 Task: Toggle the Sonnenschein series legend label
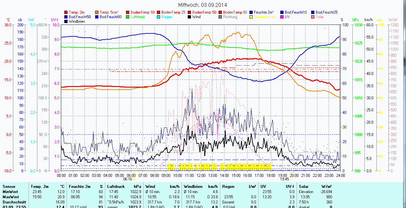[x=265, y=17]
